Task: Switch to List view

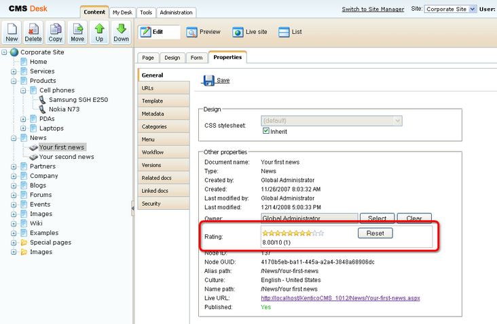Action: click(290, 32)
